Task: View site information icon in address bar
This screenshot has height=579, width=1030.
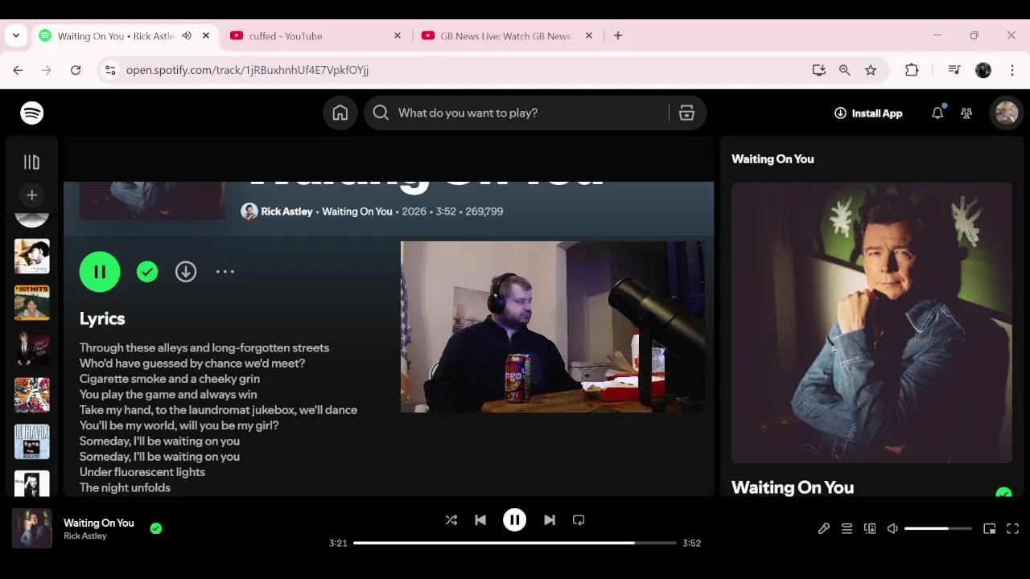Action: [x=111, y=70]
